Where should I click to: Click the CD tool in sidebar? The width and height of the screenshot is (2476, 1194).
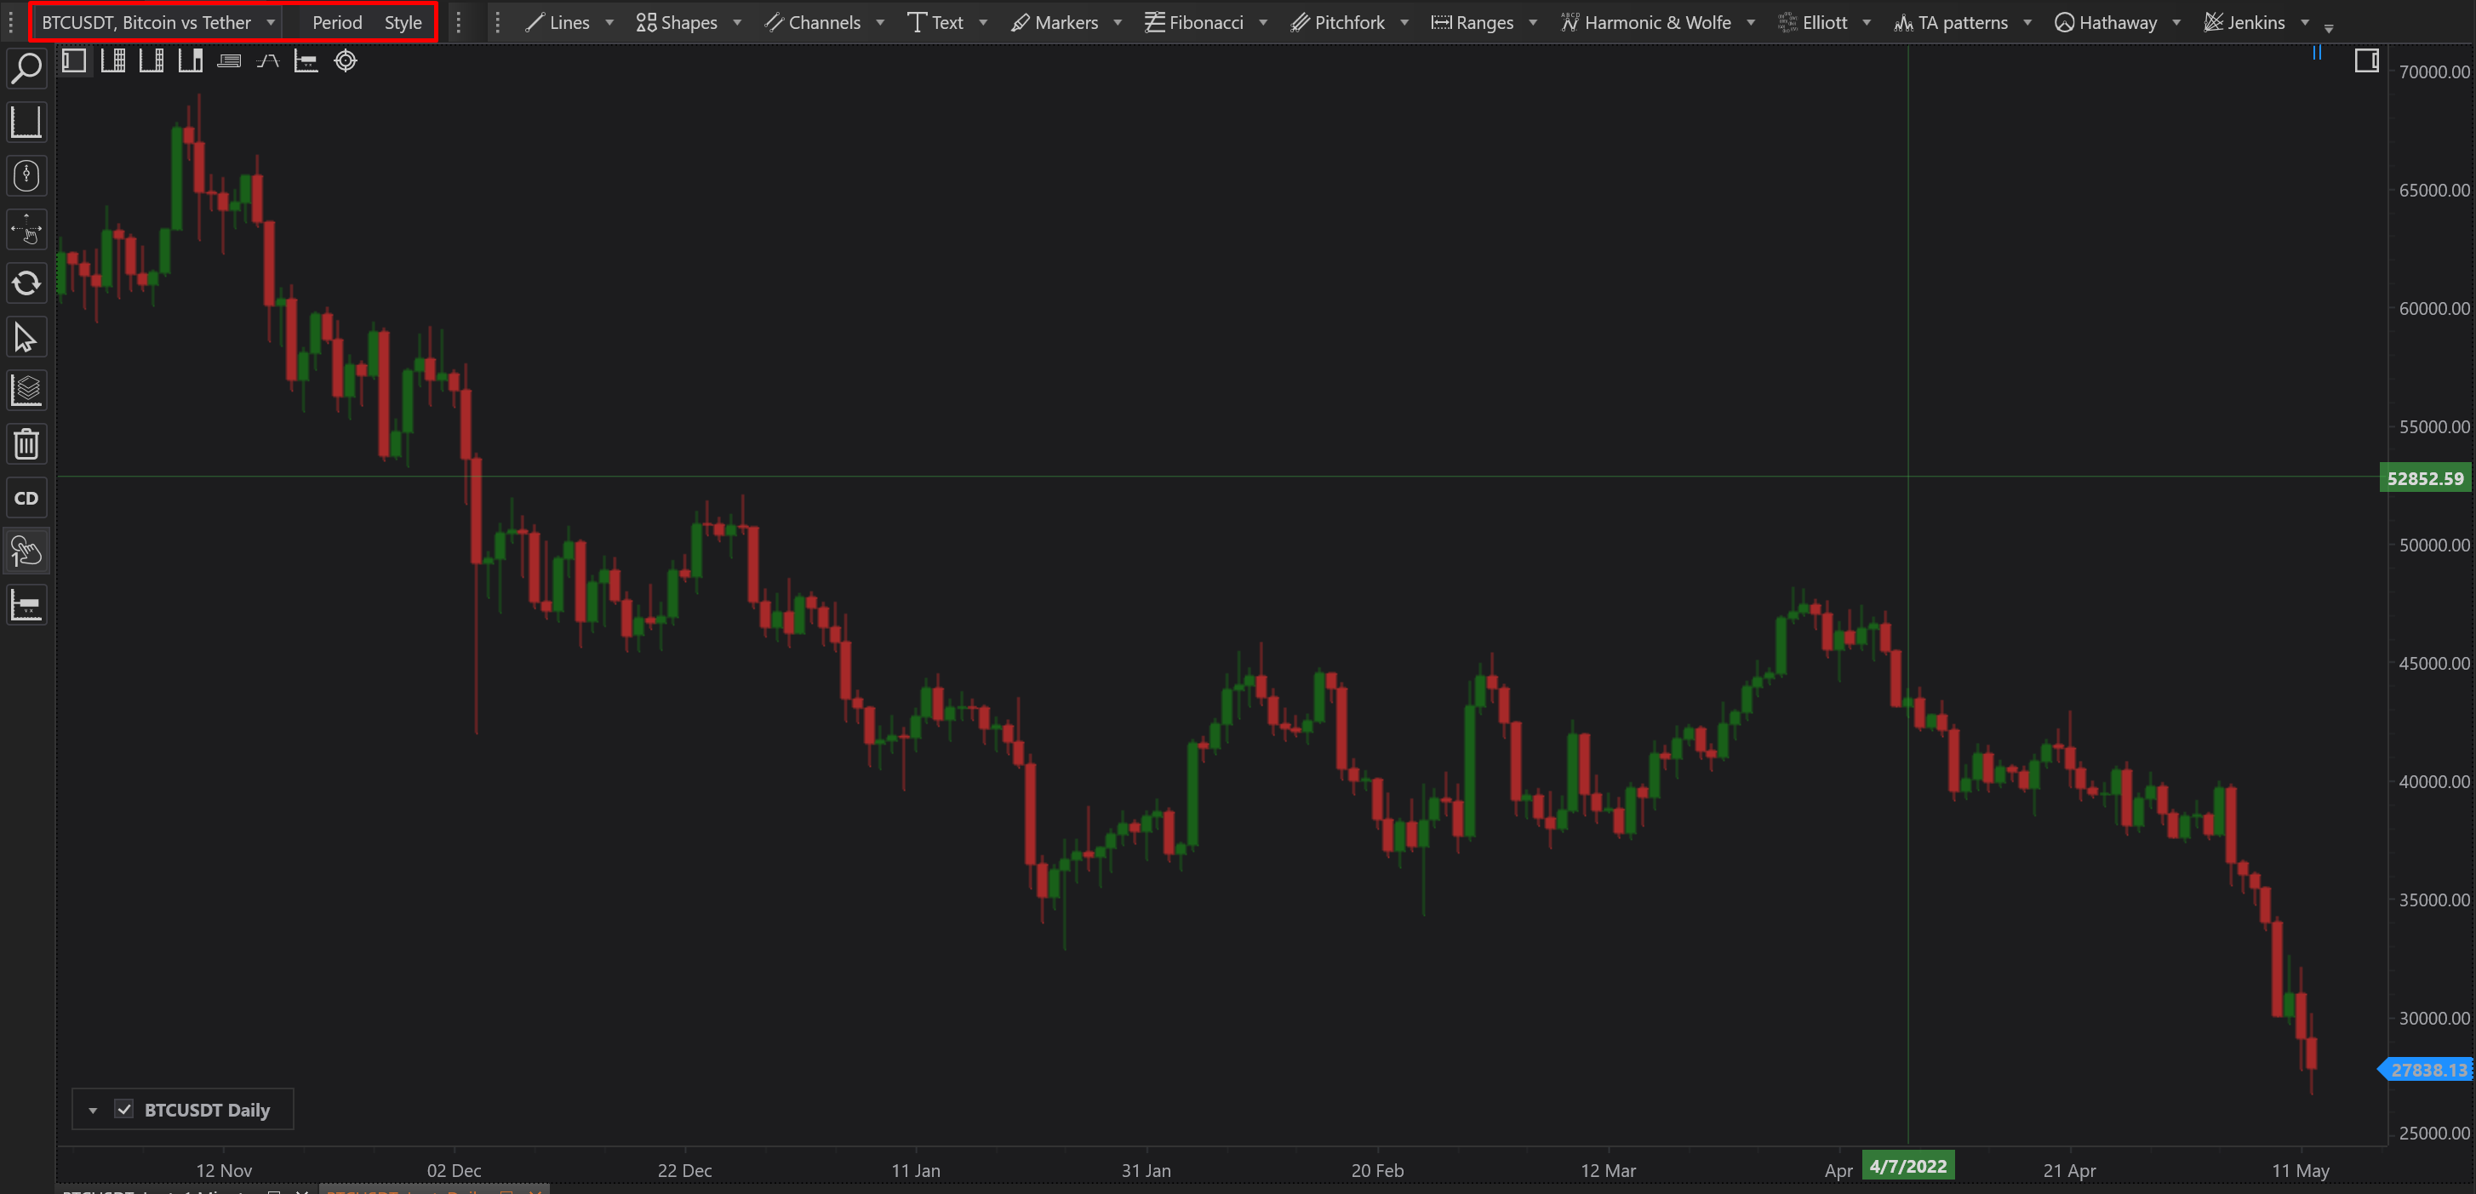tap(26, 498)
